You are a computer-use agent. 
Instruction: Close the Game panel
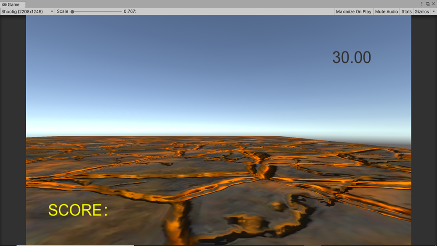pyautogui.click(x=434, y=4)
